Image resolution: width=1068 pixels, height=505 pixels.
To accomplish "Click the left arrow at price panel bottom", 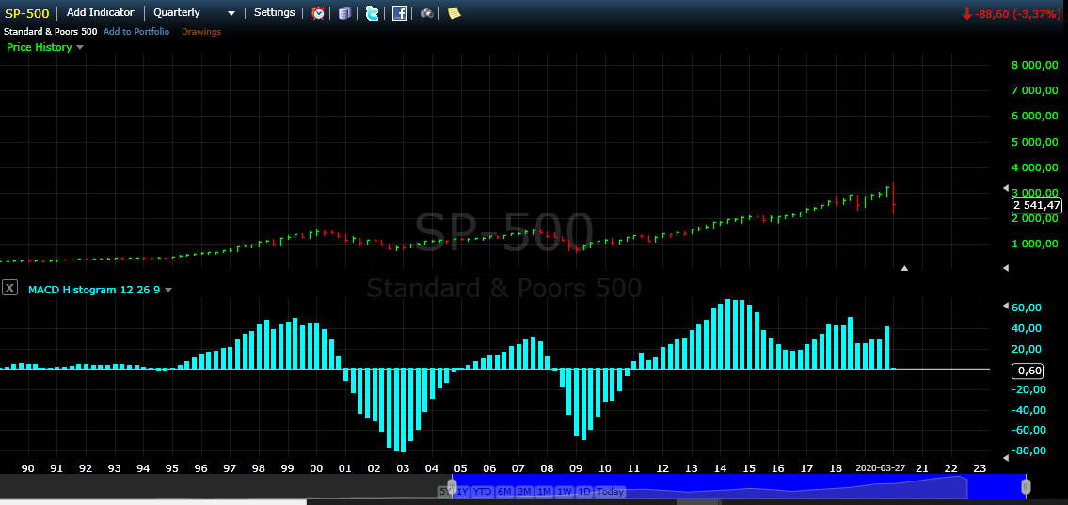I will click(x=1006, y=269).
